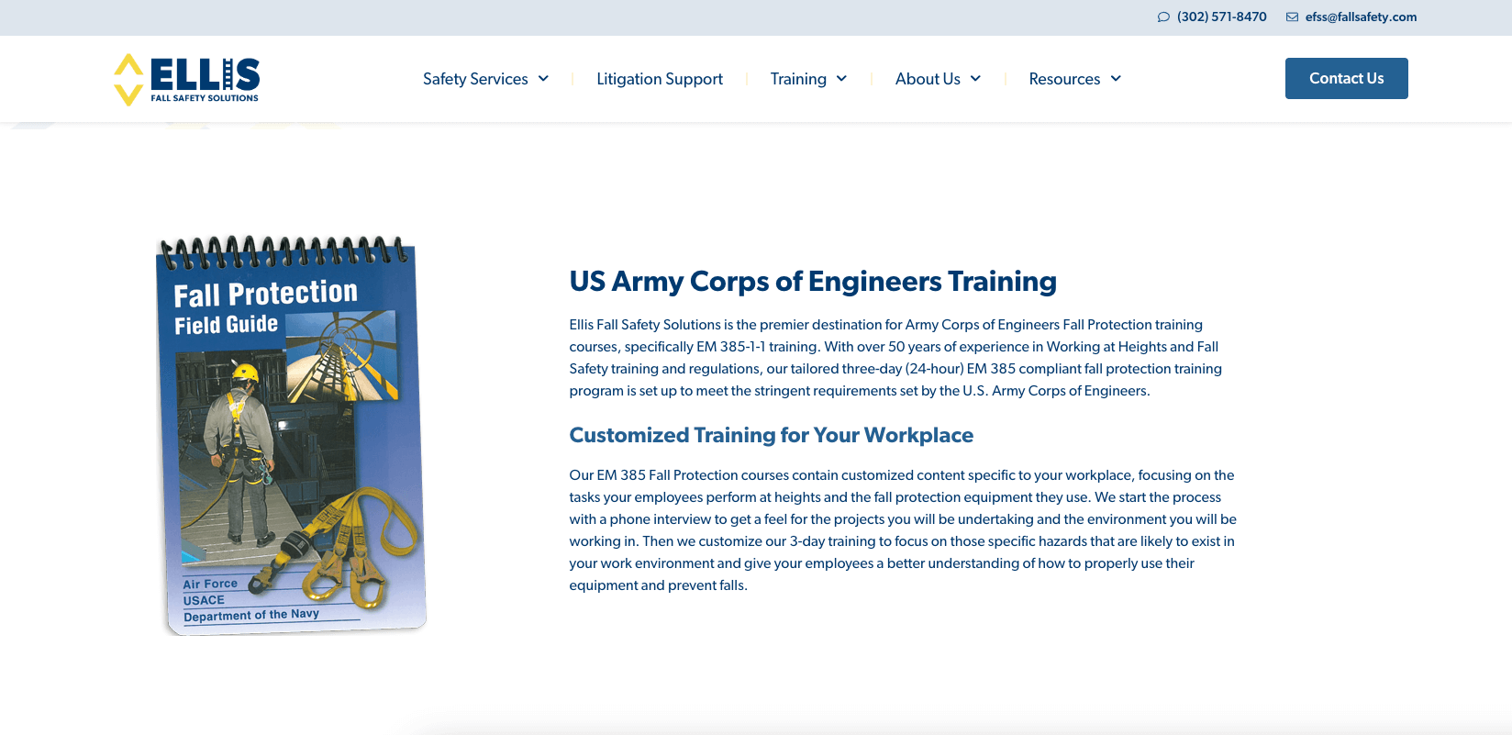Open the Resources menu item

[x=1064, y=79]
